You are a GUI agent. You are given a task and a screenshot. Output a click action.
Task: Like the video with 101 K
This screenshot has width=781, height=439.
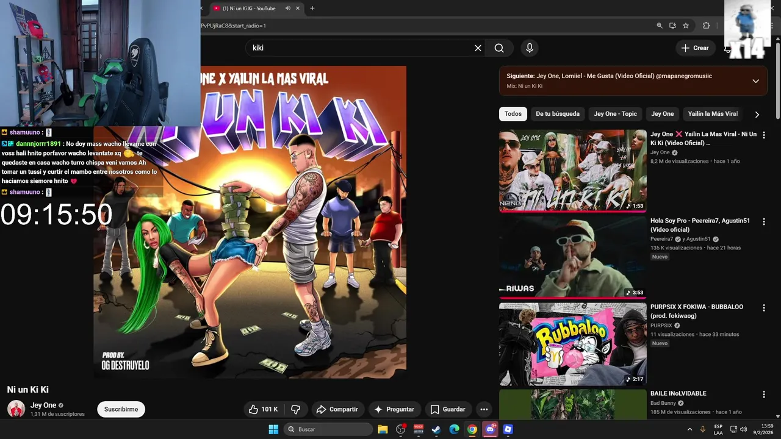[263, 409]
